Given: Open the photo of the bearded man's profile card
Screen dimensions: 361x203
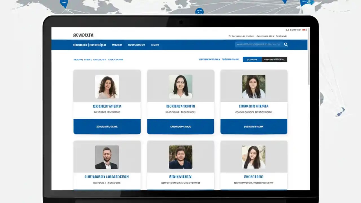Looking at the screenshot, I should pos(107,157).
